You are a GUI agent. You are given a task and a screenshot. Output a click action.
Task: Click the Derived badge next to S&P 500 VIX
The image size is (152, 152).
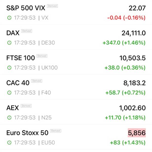pyautogui.click(x=52, y=6)
